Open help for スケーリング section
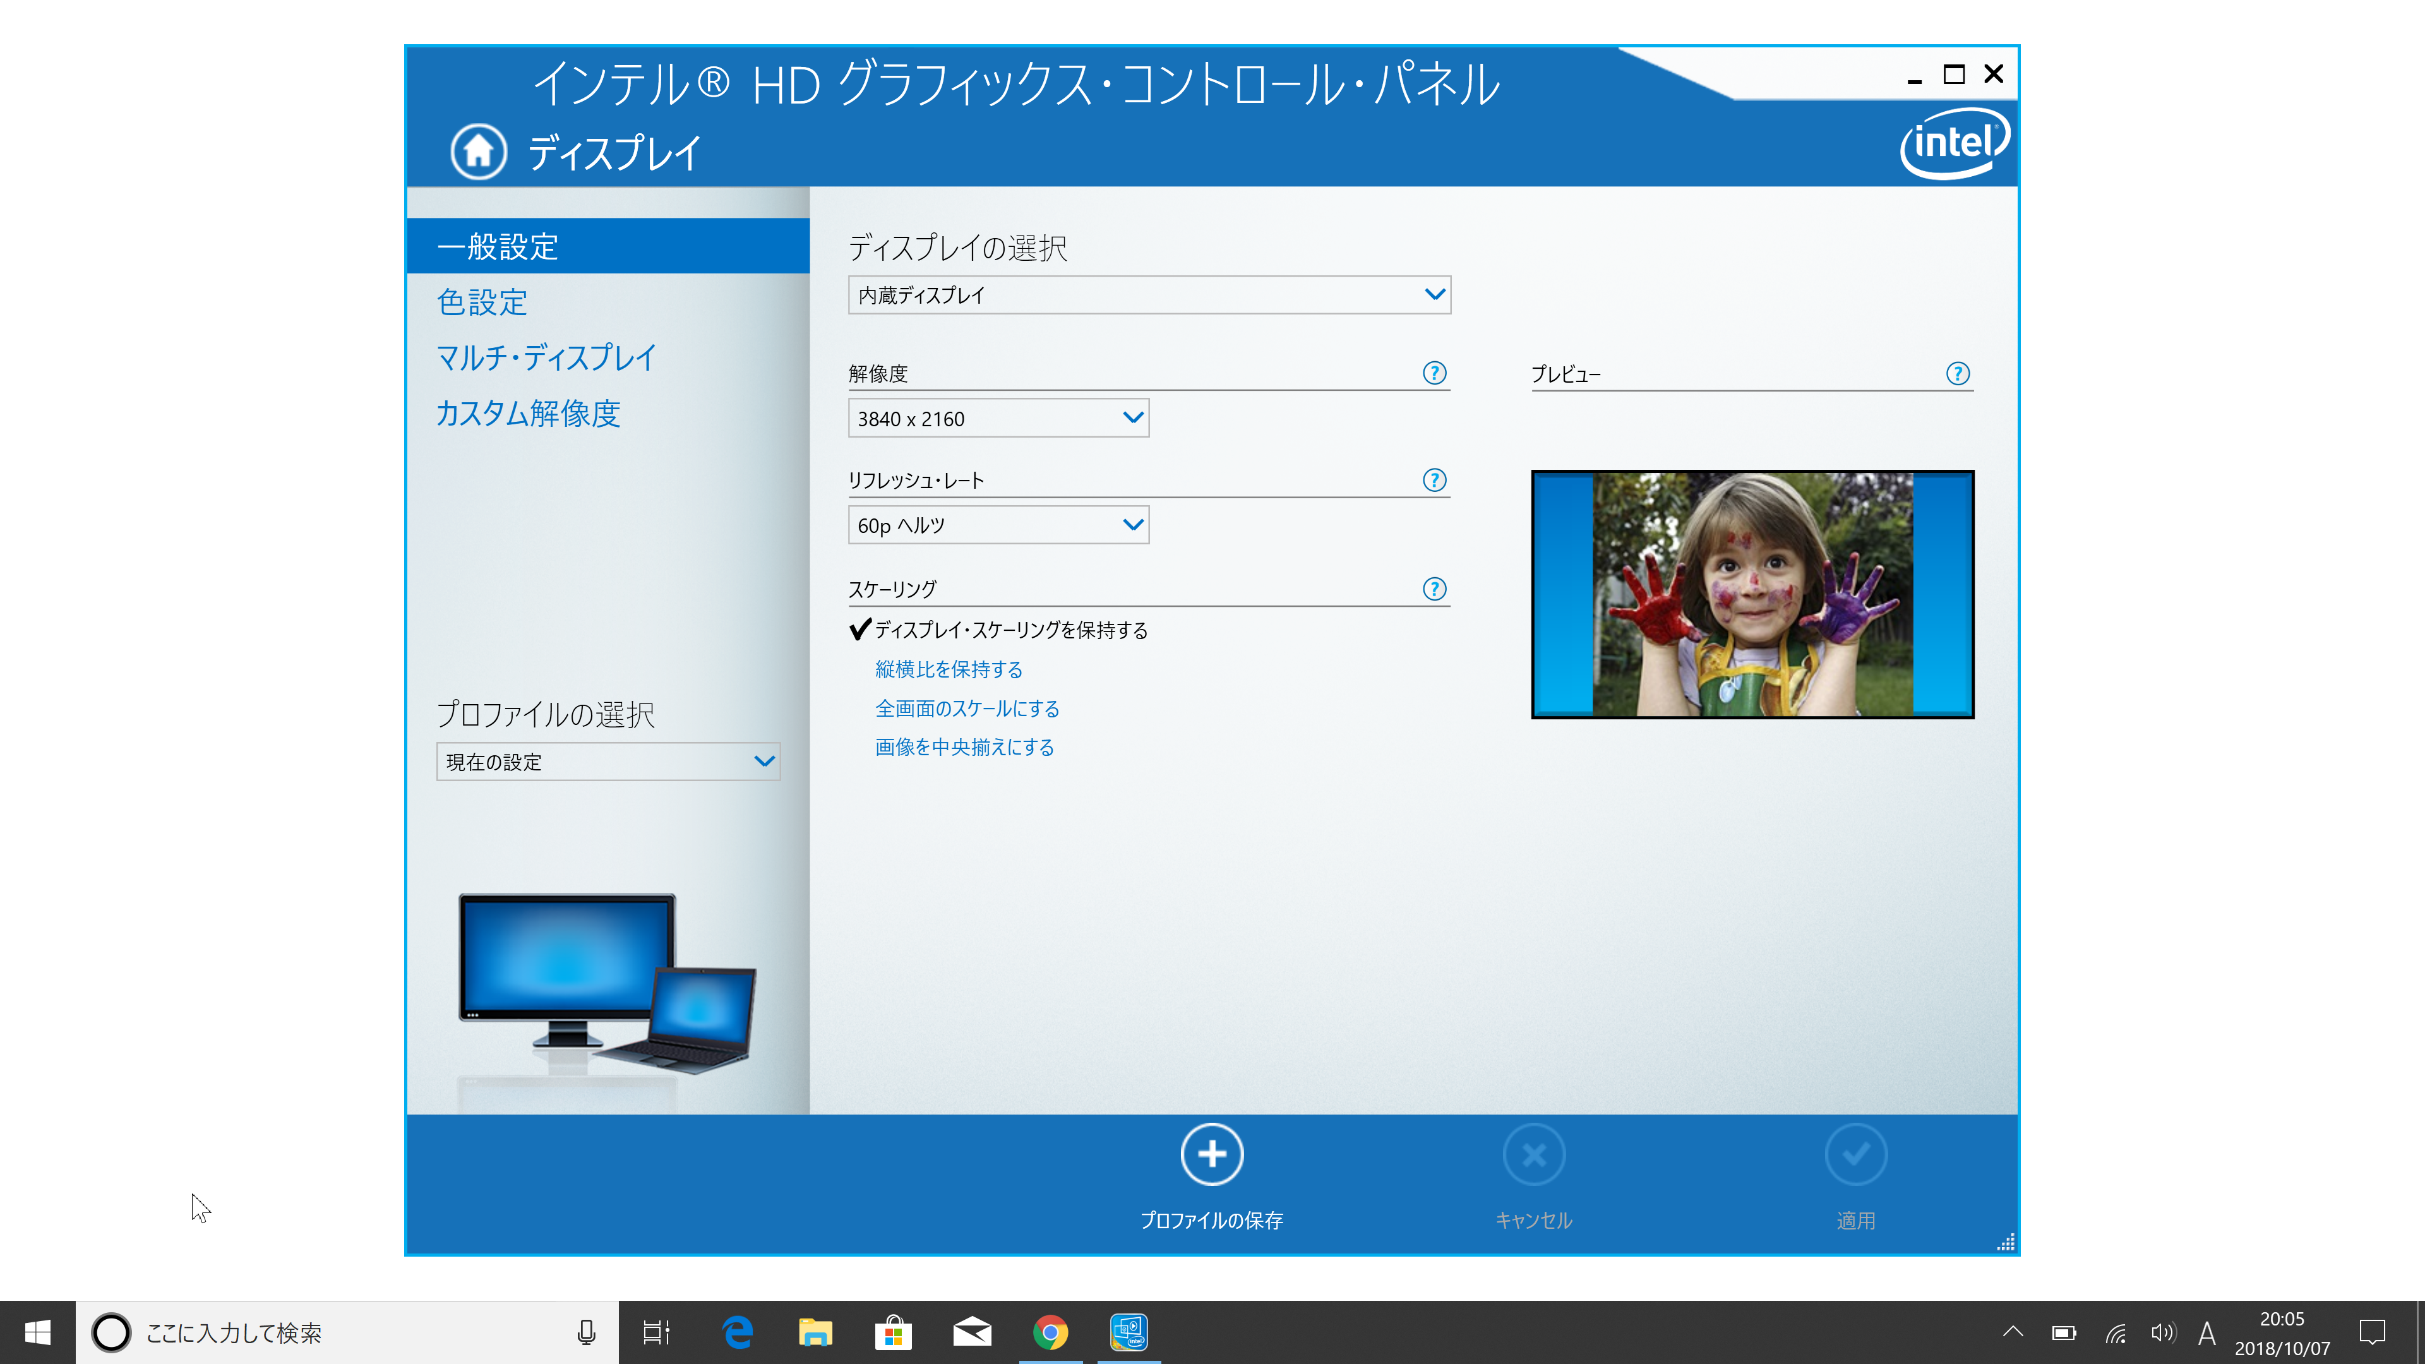Viewport: 2425px width, 1364px height. click(1434, 589)
